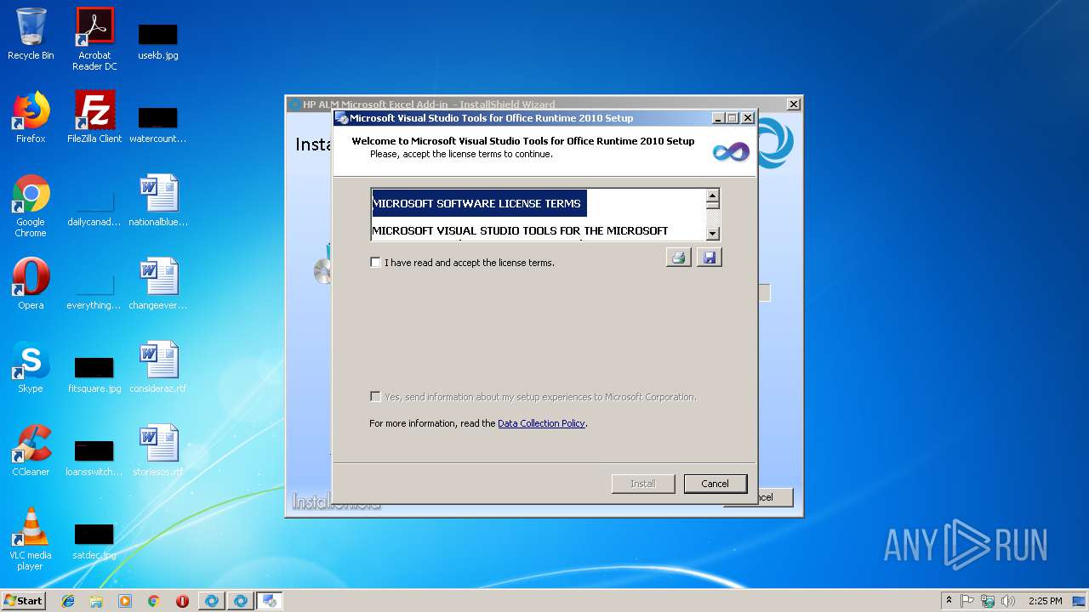This screenshot has width=1089, height=612.
Task: Launch Firefox from the desktop
Action: coord(31,118)
